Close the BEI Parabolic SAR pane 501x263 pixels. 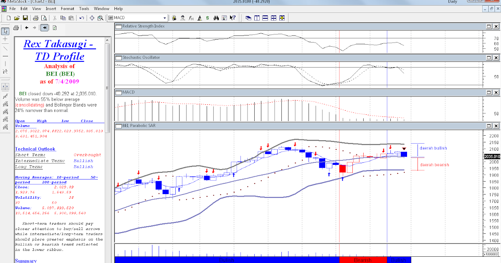[496, 125]
